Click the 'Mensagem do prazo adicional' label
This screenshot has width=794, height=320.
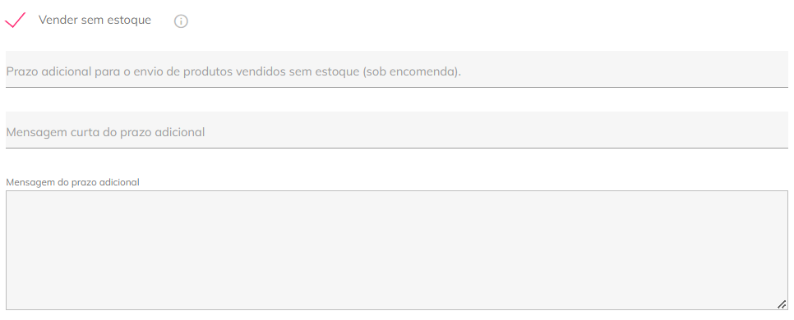pos(72,182)
